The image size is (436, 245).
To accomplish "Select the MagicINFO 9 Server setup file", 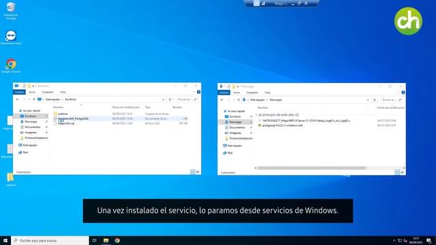I will click(306, 121).
